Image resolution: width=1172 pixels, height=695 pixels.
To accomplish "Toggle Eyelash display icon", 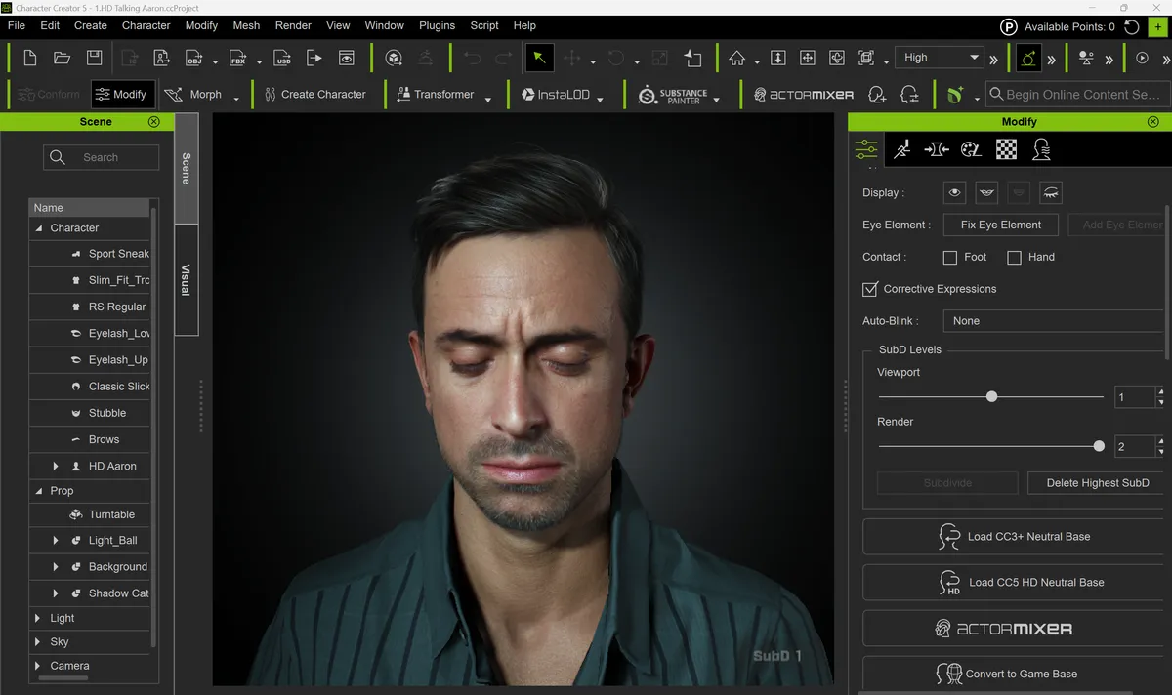I will click(1050, 192).
